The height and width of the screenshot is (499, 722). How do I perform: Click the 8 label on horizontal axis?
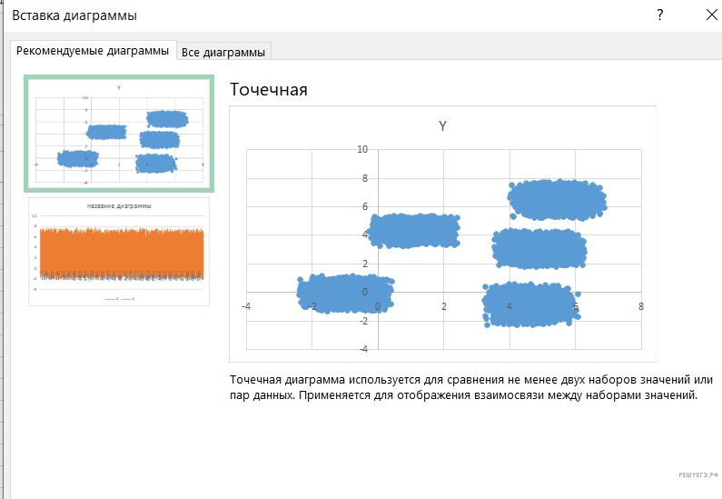pos(641,307)
